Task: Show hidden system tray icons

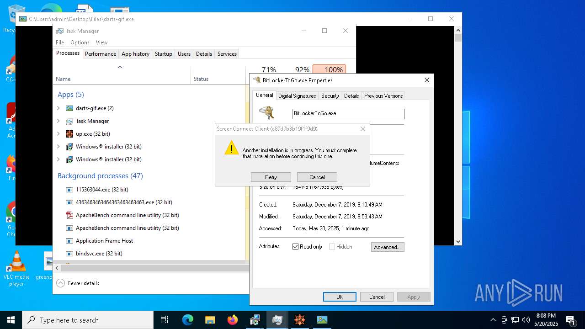Action: click(493, 320)
